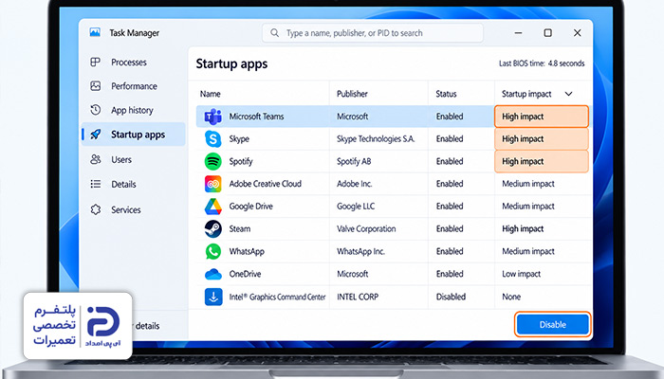
Task: Click the Startup apps rocket icon
Action: click(x=95, y=135)
